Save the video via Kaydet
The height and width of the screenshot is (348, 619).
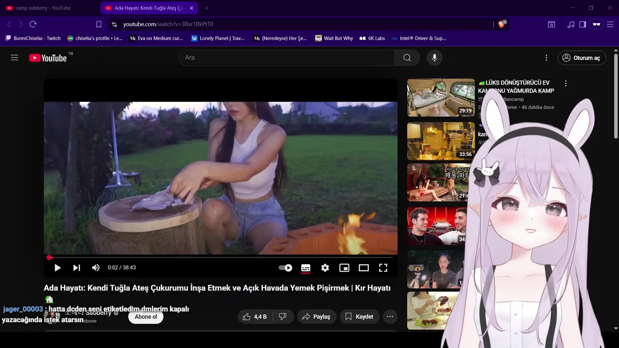(359, 317)
